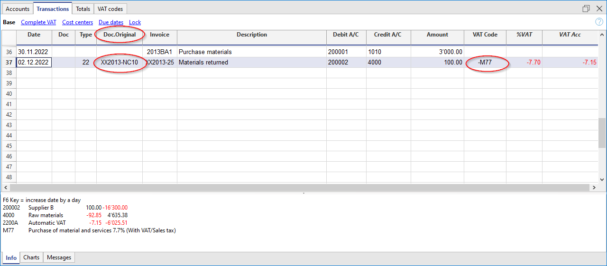Click the Doc.Original column header
The width and height of the screenshot is (607, 266).
[120, 37]
